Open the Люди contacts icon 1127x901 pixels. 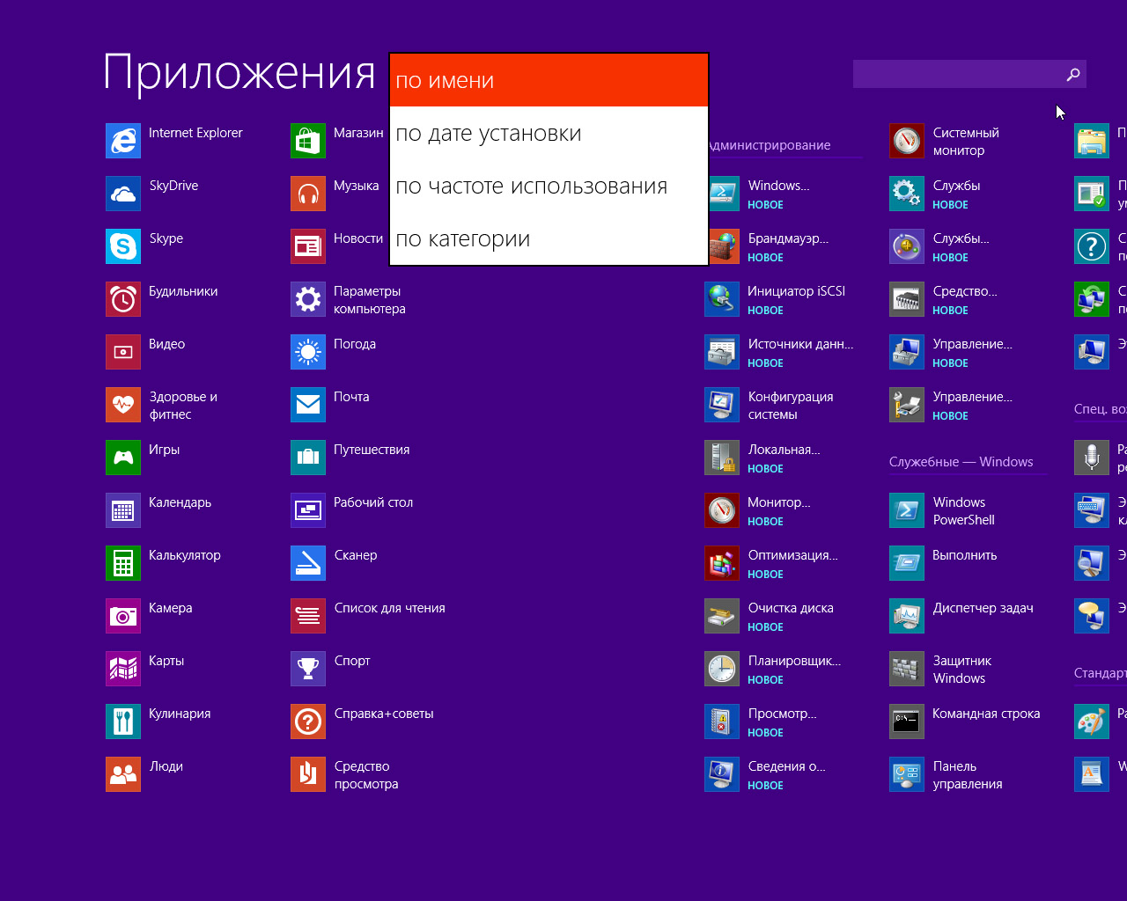123,774
